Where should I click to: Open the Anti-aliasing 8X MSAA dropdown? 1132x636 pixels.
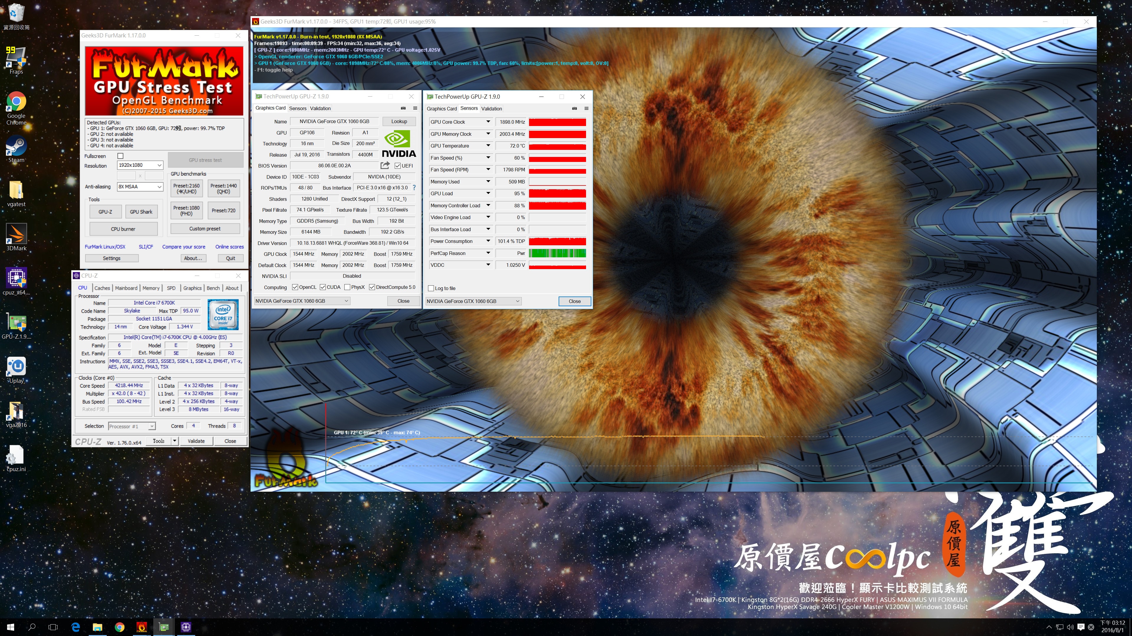(140, 187)
